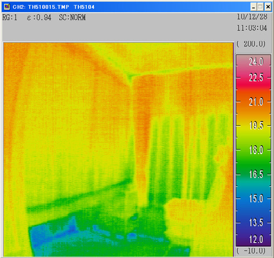Close the thermal image window
Viewport: 274px width, 258px height.
[x=268, y=7]
